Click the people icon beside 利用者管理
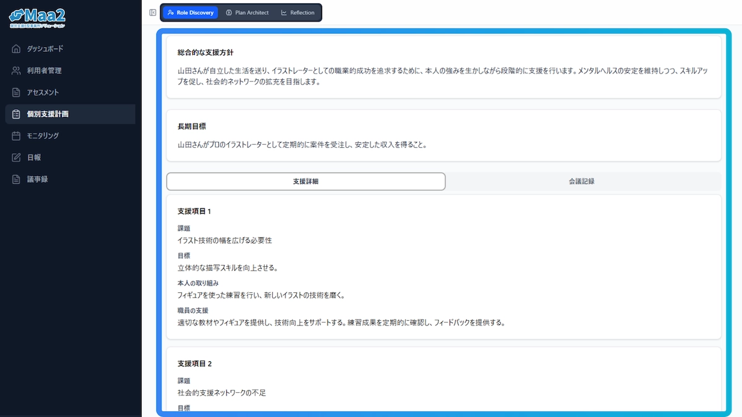The image size is (742, 417). 15,70
